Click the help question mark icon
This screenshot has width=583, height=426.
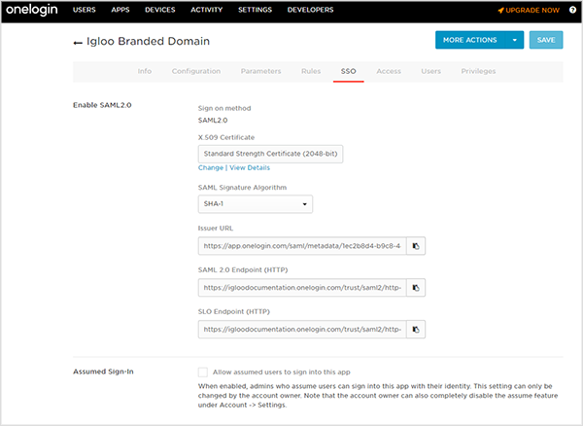pyautogui.click(x=572, y=10)
